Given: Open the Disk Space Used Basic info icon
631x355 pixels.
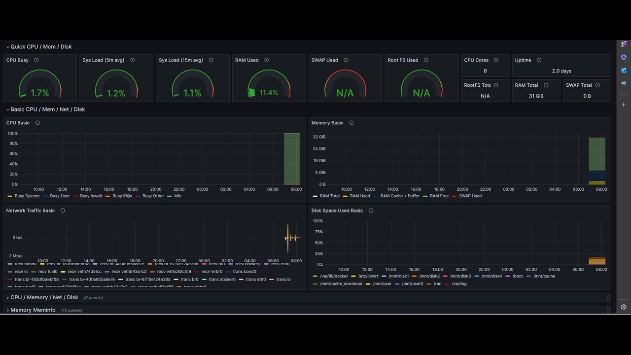Looking at the screenshot, I should (371, 211).
